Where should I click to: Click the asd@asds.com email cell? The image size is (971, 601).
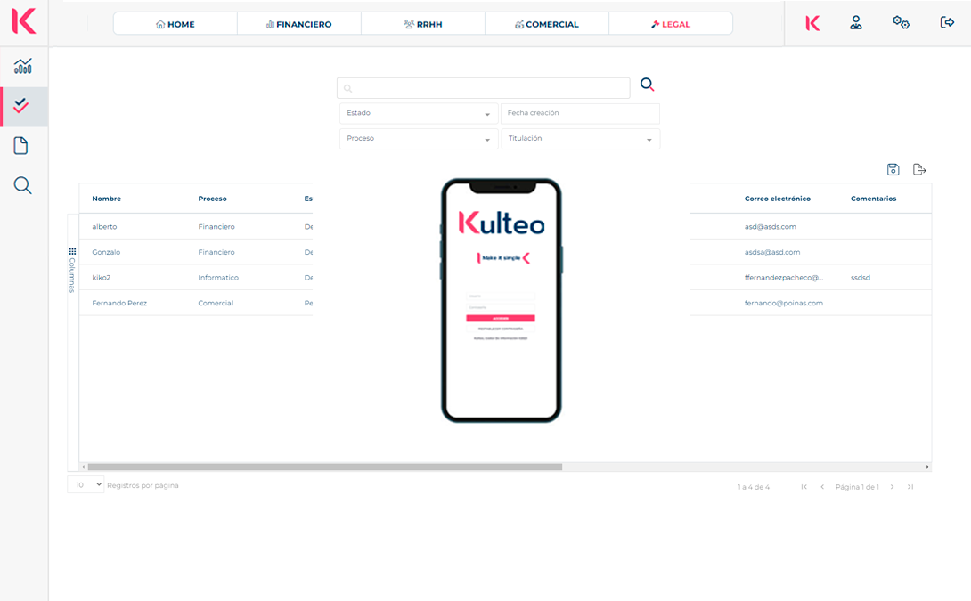(771, 226)
